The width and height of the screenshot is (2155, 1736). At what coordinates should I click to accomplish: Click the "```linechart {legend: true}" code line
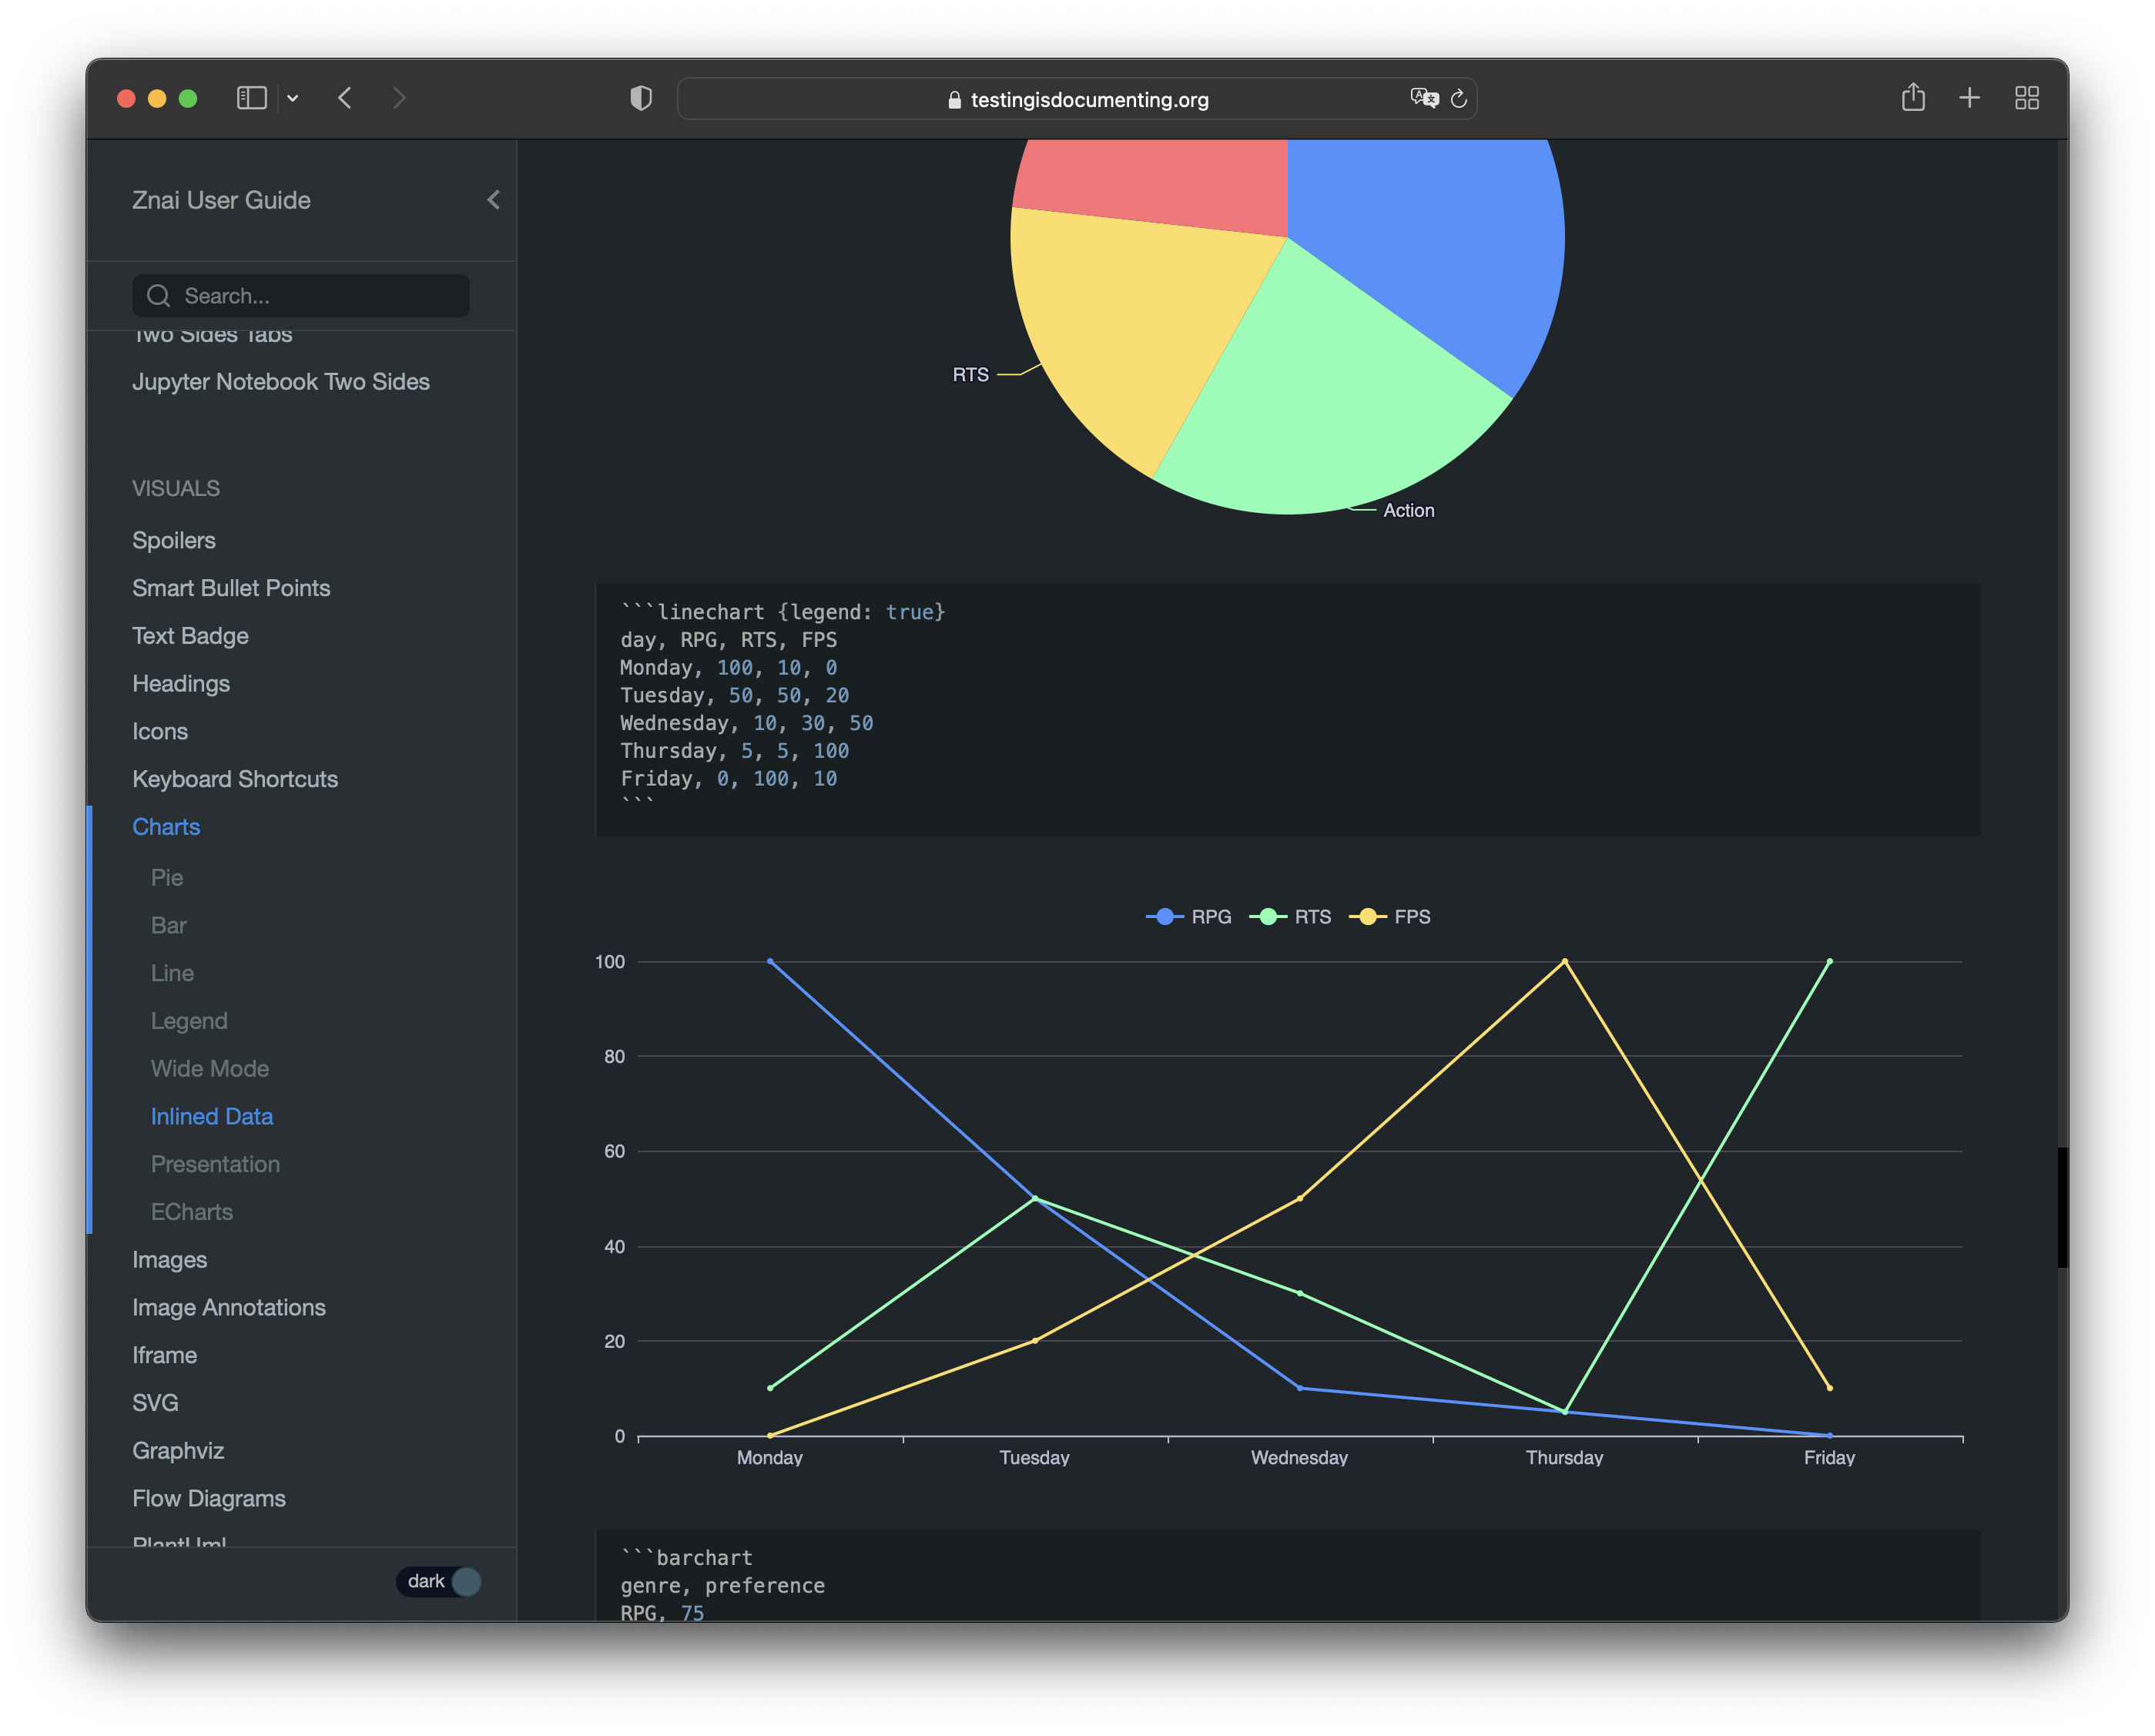tap(783, 612)
